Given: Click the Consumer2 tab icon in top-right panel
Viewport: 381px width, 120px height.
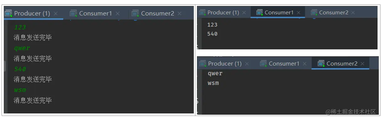Looking at the screenshot, I should click(x=314, y=12).
